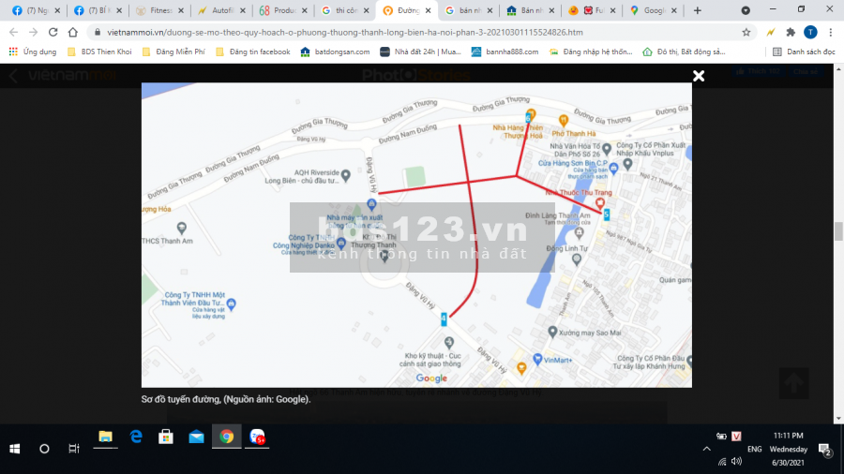The width and height of the screenshot is (844, 474).
Task: Open the ENG language switcher
Action: (x=754, y=450)
